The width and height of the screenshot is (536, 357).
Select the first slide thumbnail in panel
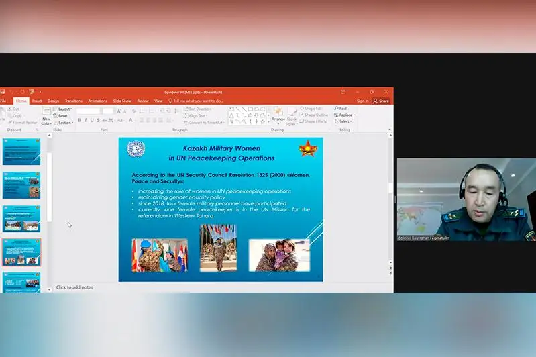click(21, 152)
